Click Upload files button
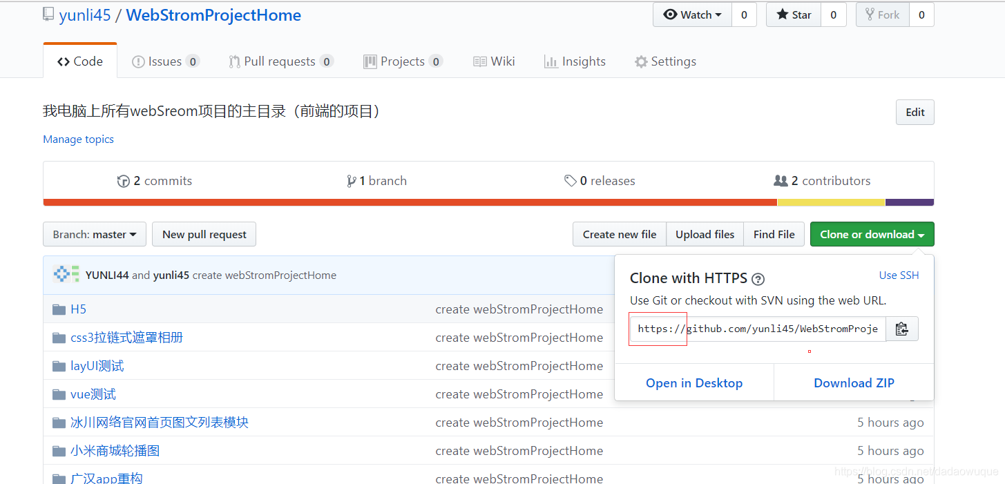The image size is (1005, 484). (705, 234)
